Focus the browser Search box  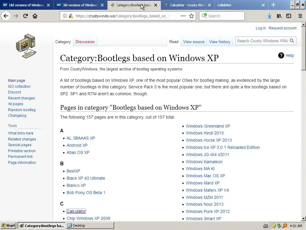[222, 16]
